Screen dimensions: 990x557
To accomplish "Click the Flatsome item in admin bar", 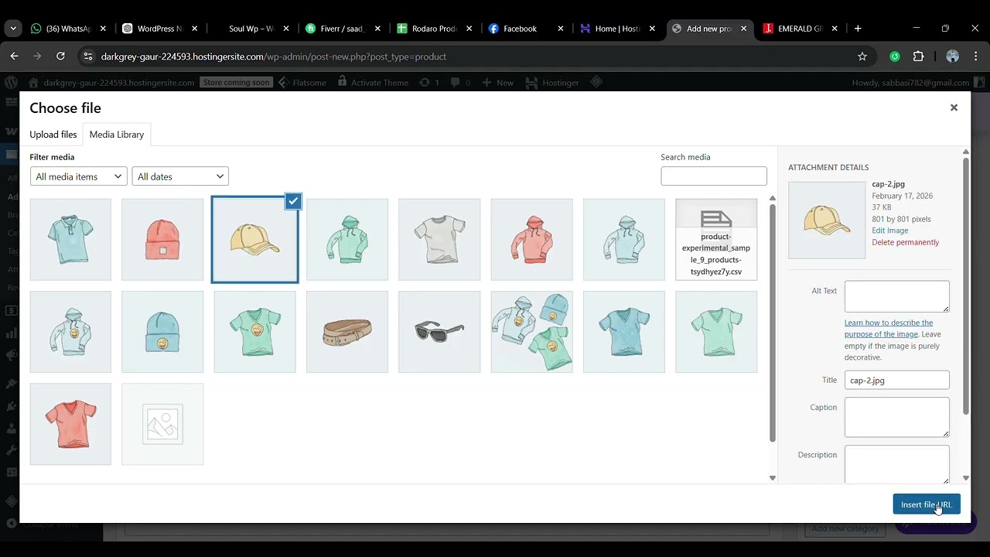I will (302, 83).
